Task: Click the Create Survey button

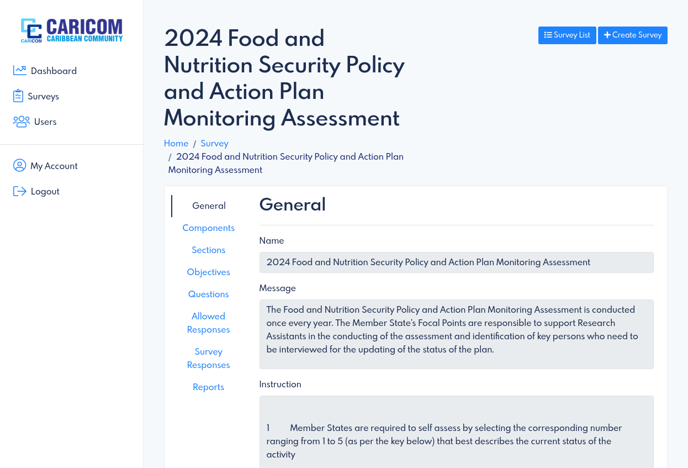Action: [x=633, y=35]
